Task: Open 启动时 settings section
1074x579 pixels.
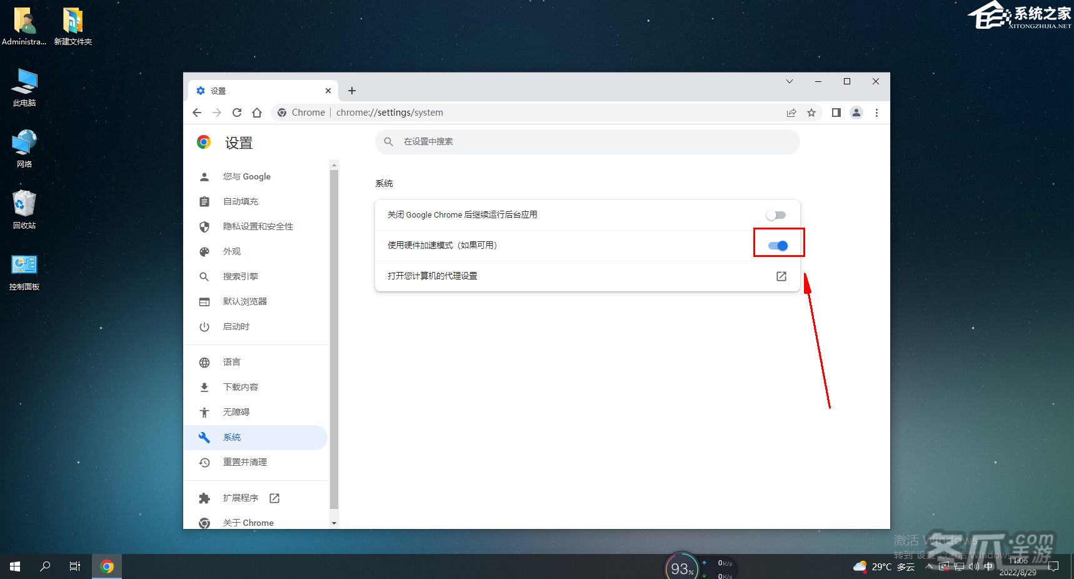Action: [x=256, y=326]
